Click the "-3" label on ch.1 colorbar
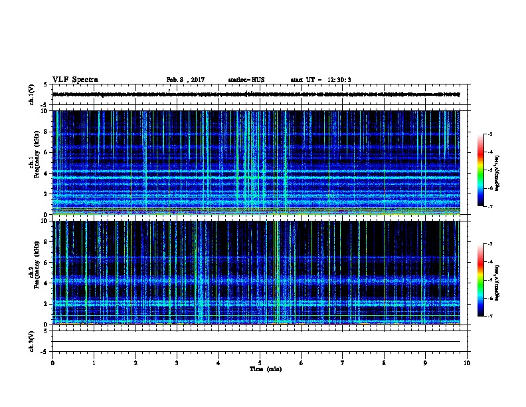Screen dimensions: 526x407 tap(489, 134)
